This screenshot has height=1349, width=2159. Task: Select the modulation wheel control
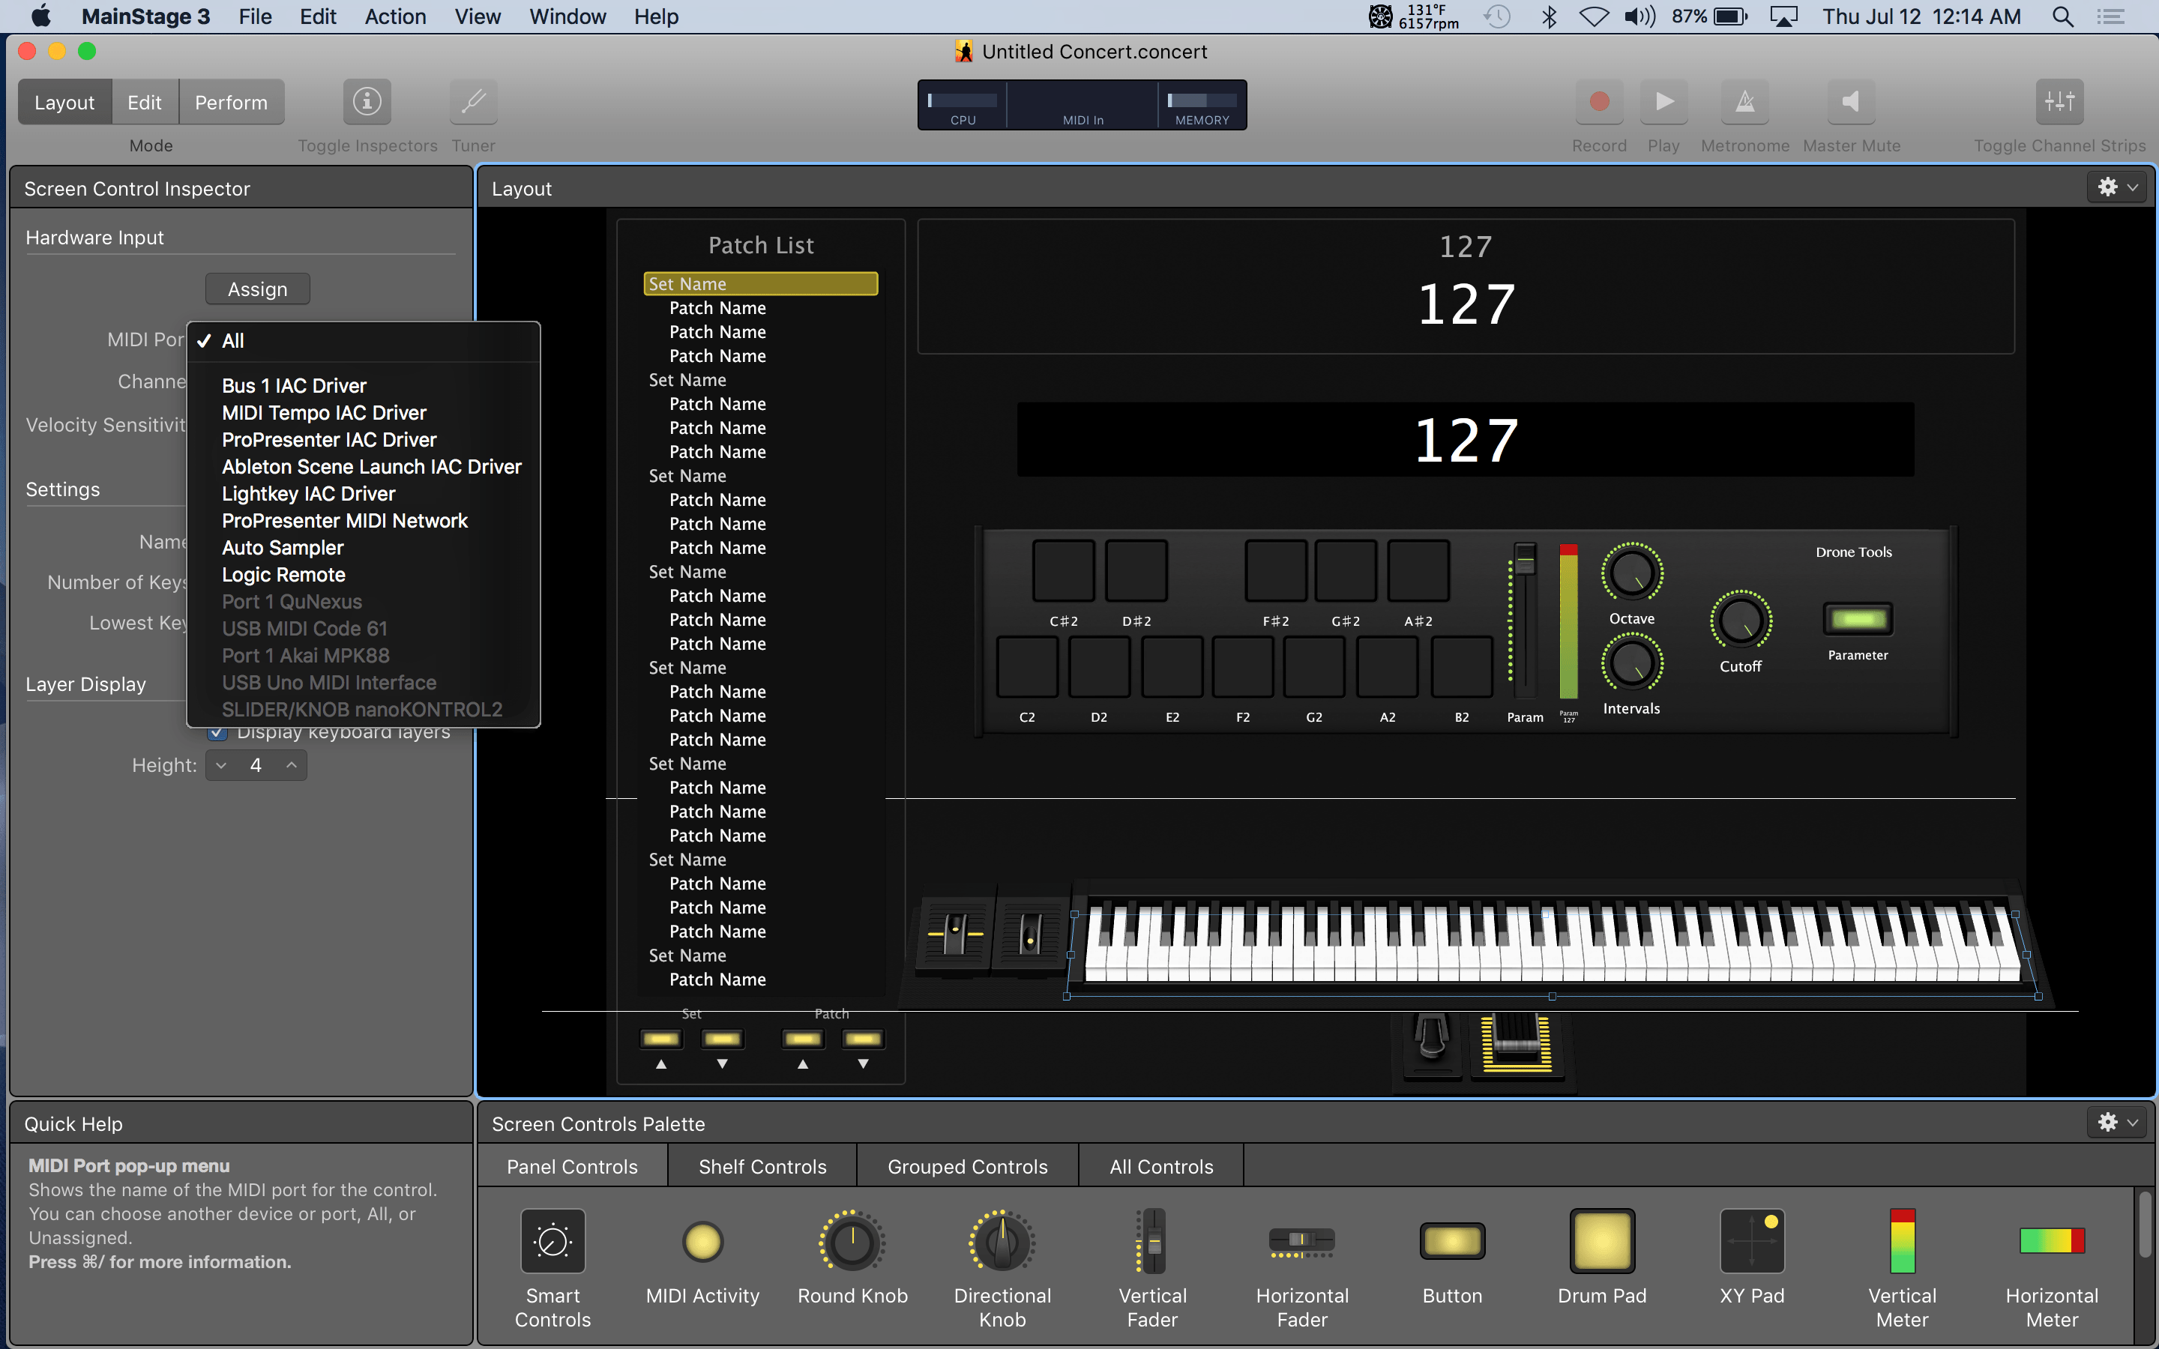(x=1031, y=932)
